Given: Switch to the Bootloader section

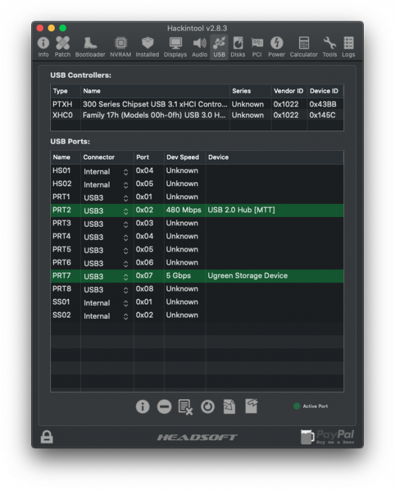Looking at the screenshot, I should click(x=90, y=47).
